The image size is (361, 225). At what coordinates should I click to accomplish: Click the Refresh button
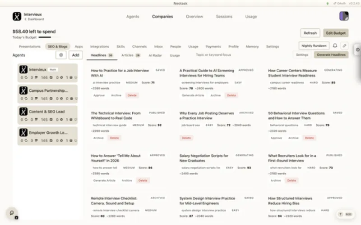coord(310,33)
